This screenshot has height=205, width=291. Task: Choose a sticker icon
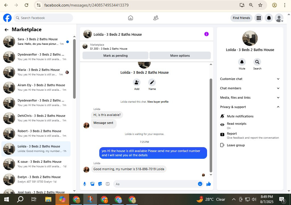click(x=100, y=184)
